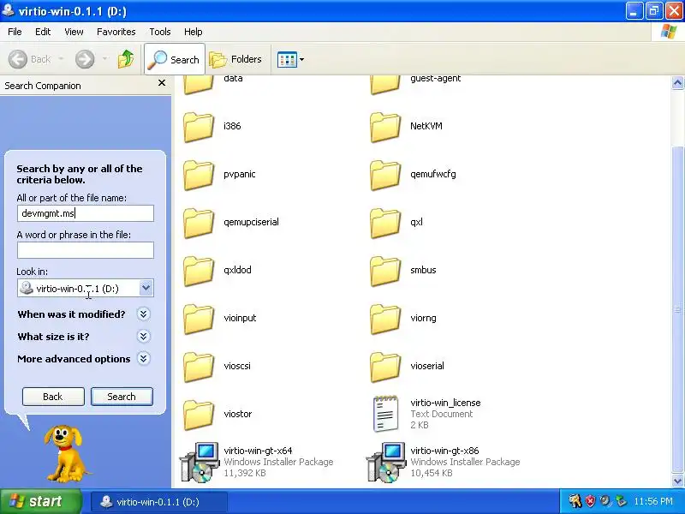The width and height of the screenshot is (685, 514).
Task: Click the virtio-win-gt-x64 file name
Action: [x=259, y=451]
